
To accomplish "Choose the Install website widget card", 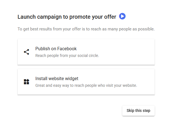I will coord(86,82).
